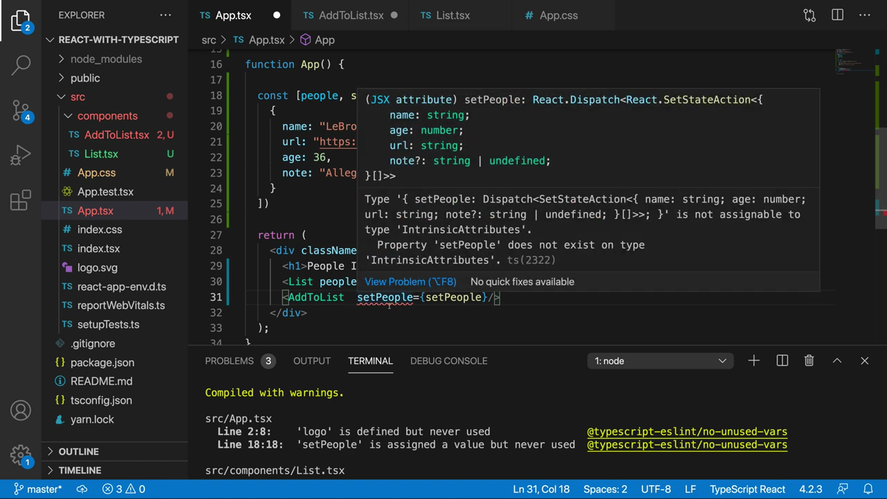Click View Problem link in hover
This screenshot has height=499, width=887.
coord(410,281)
